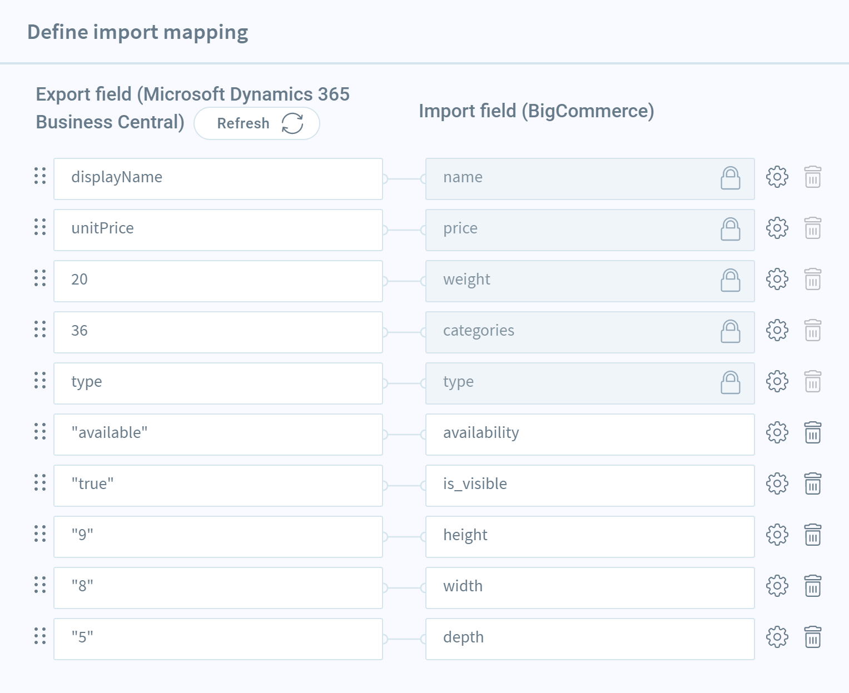The height and width of the screenshot is (693, 849).
Task: Click the locked weight import field
Action: [590, 281]
